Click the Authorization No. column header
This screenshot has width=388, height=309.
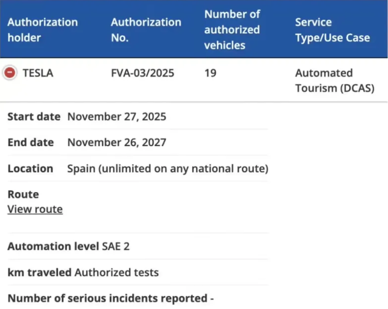(x=146, y=30)
